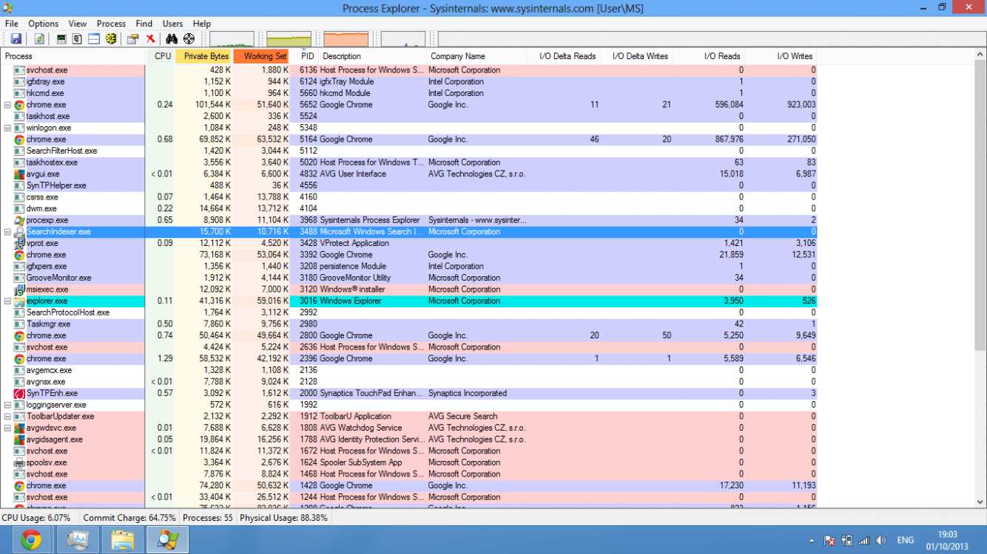This screenshot has height=554, width=987.
Task: Click the printer icon beside spoolsv.exe
Action: click(20, 462)
